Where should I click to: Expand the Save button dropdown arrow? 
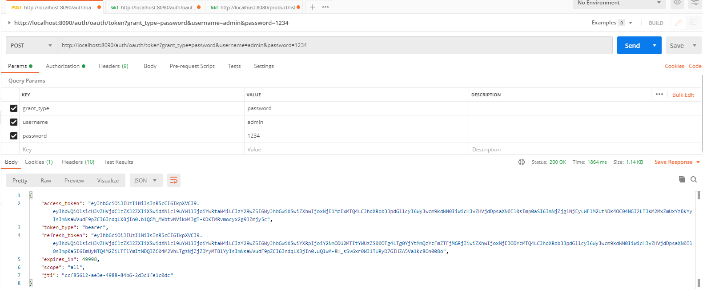pos(695,45)
